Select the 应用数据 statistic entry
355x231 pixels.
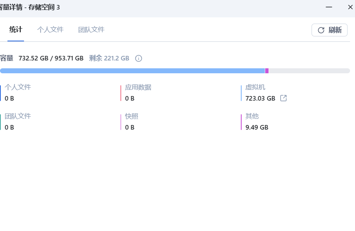pyautogui.click(x=138, y=93)
